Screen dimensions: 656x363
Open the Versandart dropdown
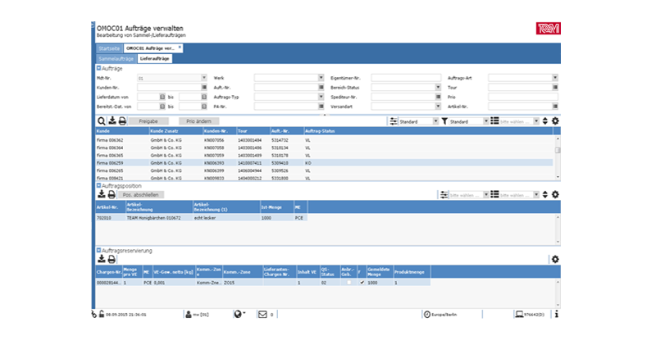438,107
